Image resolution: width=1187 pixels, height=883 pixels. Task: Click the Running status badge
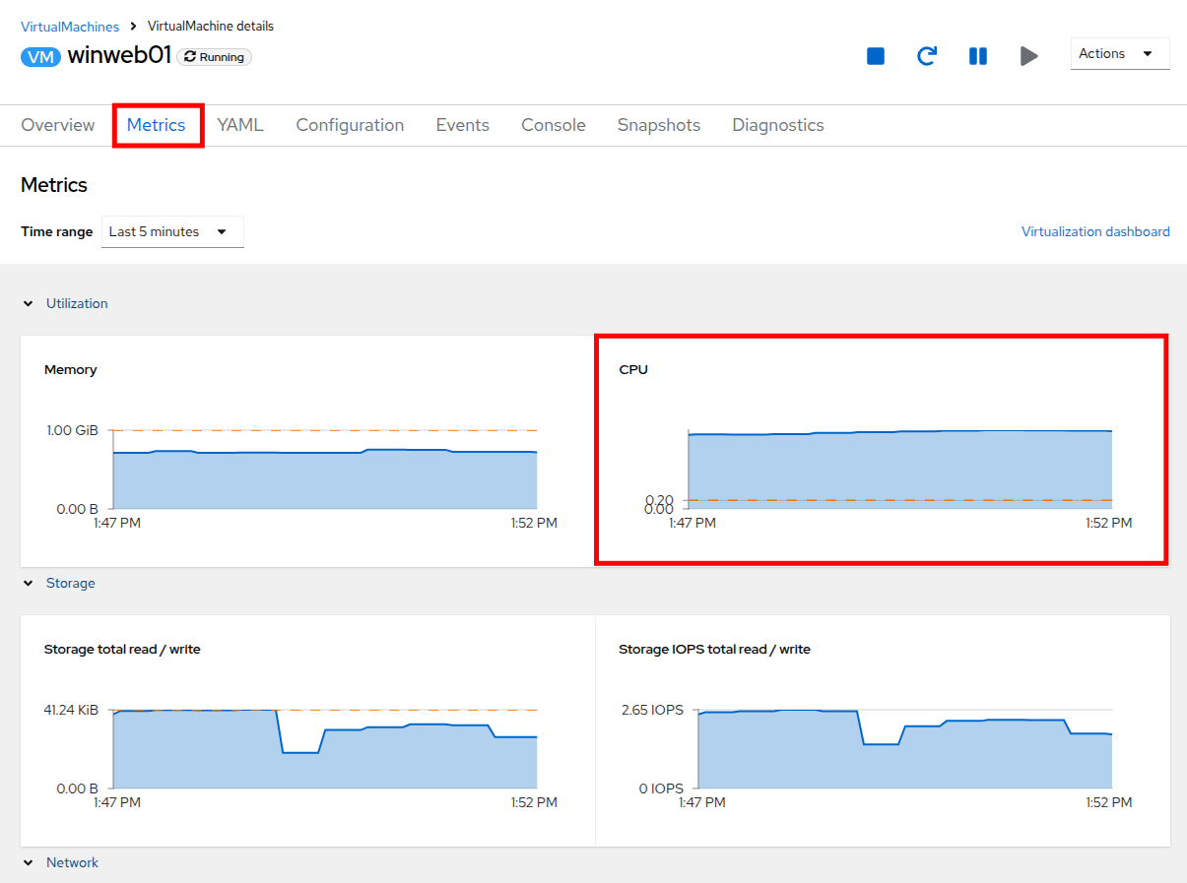(x=214, y=57)
